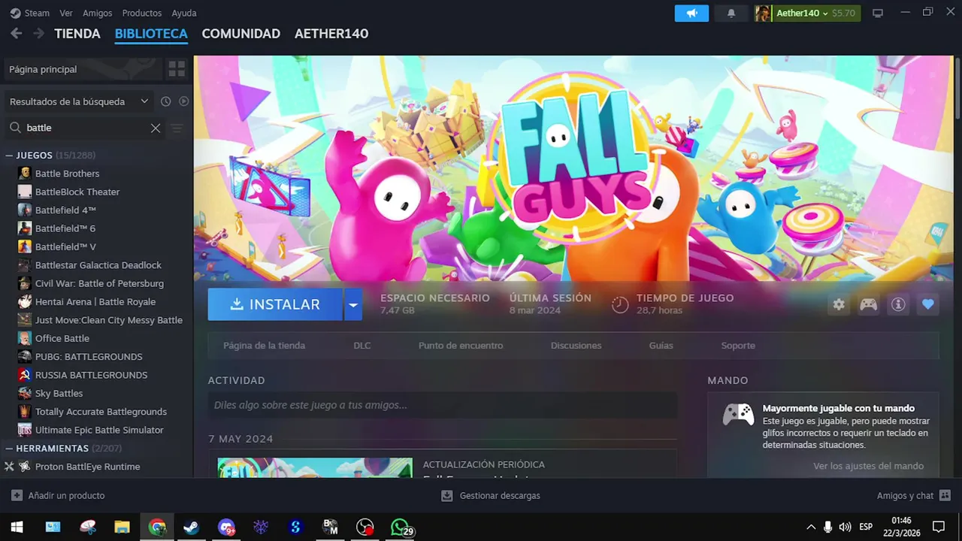Switch to Big Picture mode icon
The width and height of the screenshot is (962, 541).
[877, 14]
